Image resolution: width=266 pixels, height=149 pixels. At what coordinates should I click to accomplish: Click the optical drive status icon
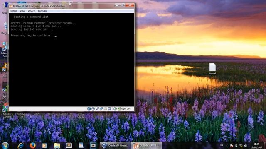pyautogui.click(x=93, y=108)
